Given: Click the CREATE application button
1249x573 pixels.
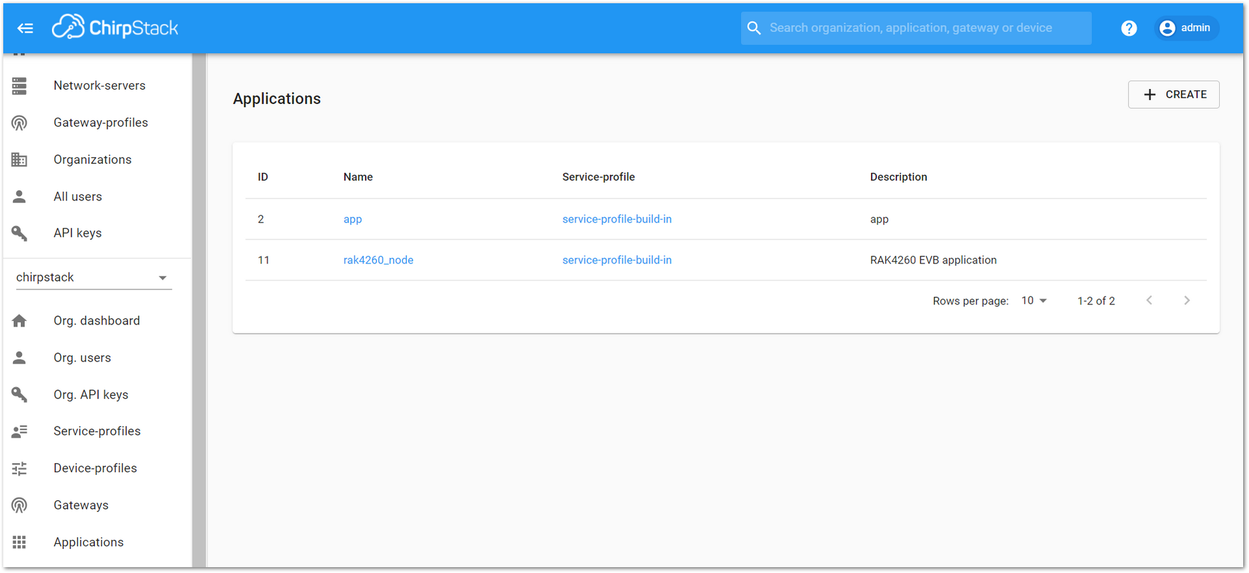Looking at the screenshot, I should coord(1174,94).
